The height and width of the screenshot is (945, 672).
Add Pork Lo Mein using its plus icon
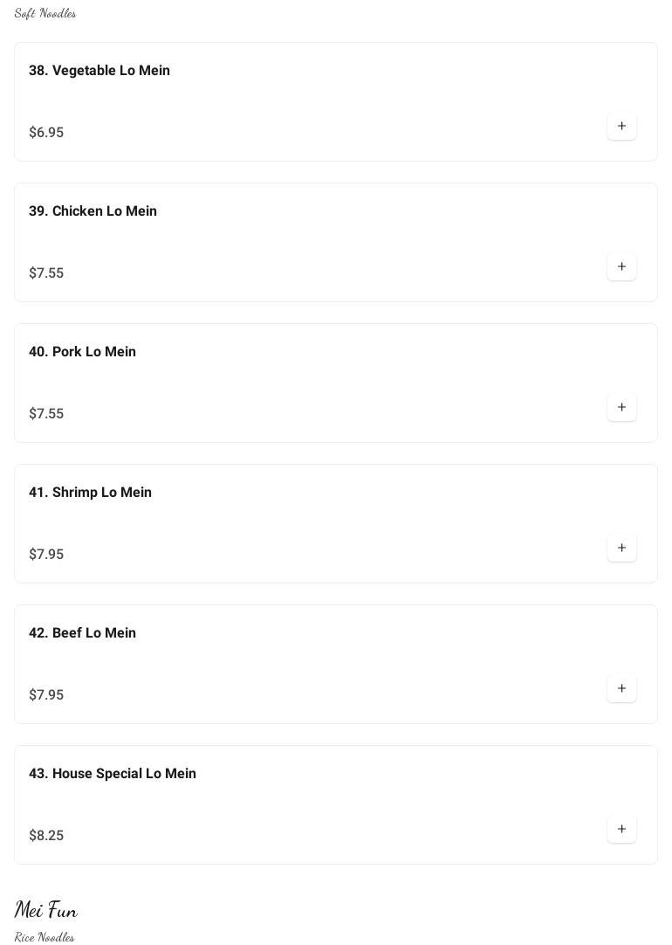pos(621,408)
